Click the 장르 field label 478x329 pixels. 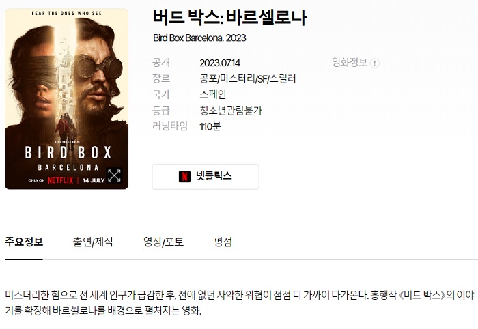[x=161, y=78]
